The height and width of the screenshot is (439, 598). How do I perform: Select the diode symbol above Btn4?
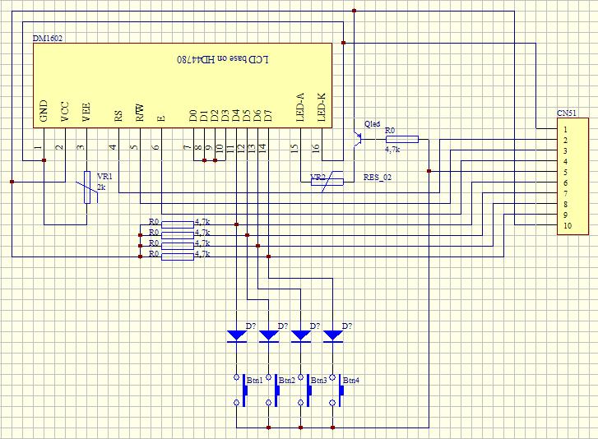tap(333, 335)
